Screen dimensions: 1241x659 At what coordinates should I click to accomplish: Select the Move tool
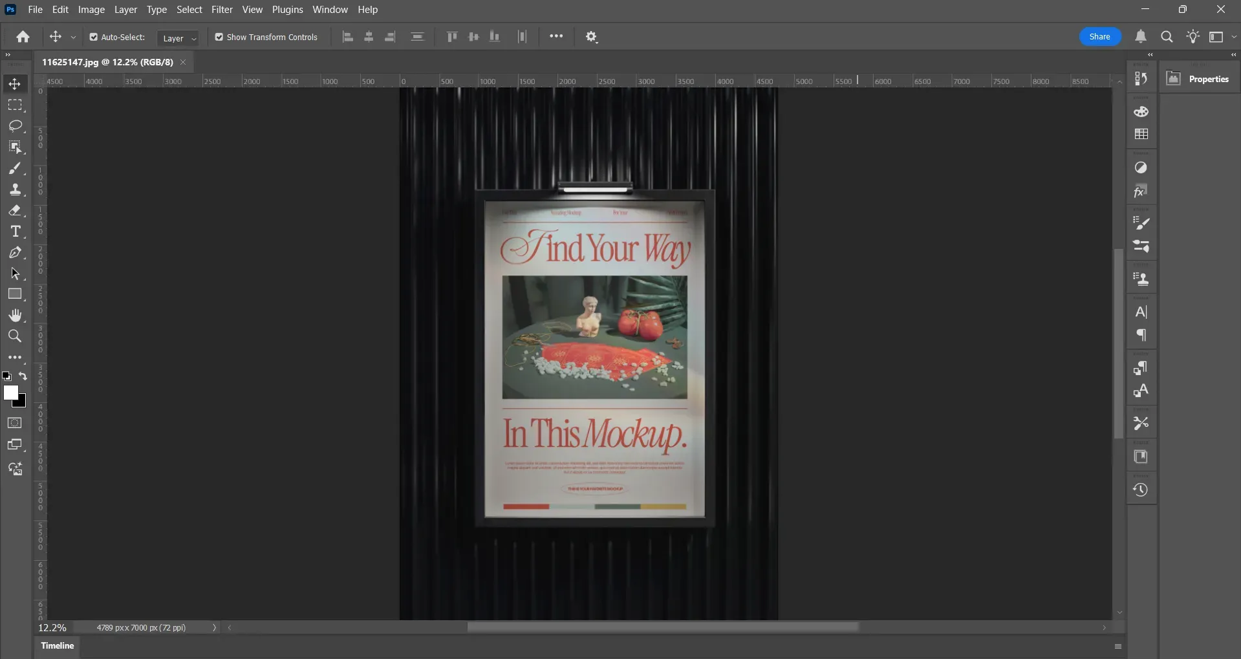pos(14,83)
